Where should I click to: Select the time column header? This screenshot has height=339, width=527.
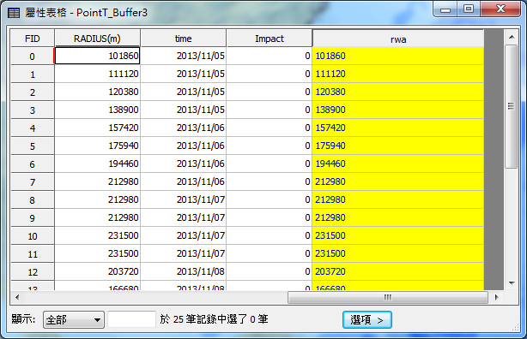point(183,39)
